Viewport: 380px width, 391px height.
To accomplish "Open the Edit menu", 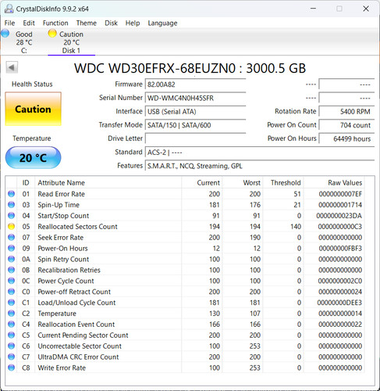I will point(29,23).
